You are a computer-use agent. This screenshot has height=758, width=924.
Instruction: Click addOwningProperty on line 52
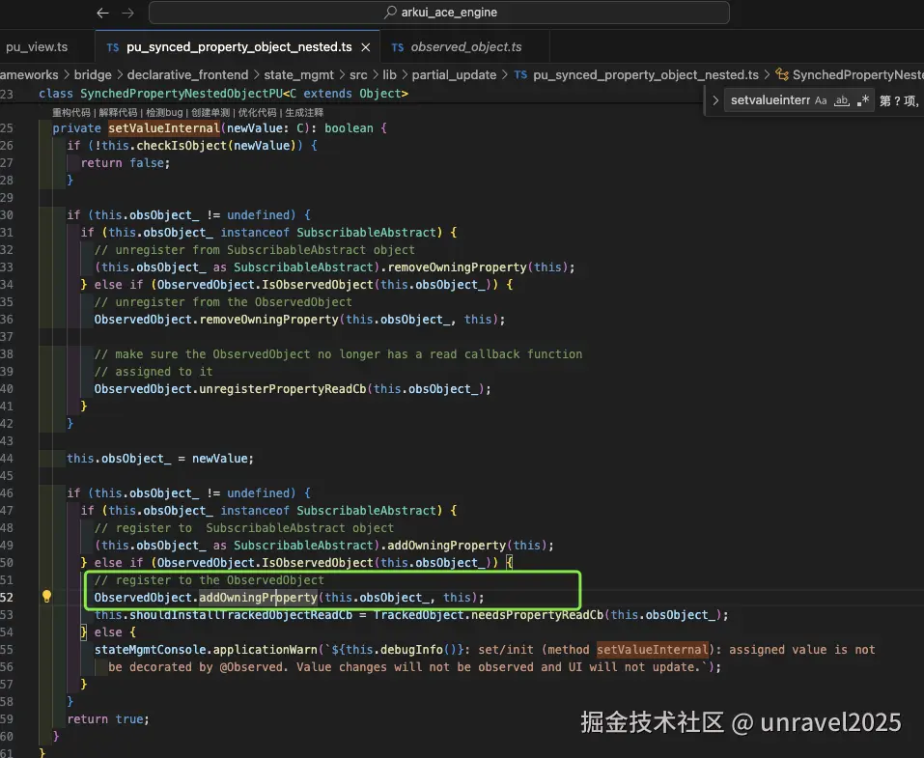tap(258, 597)
